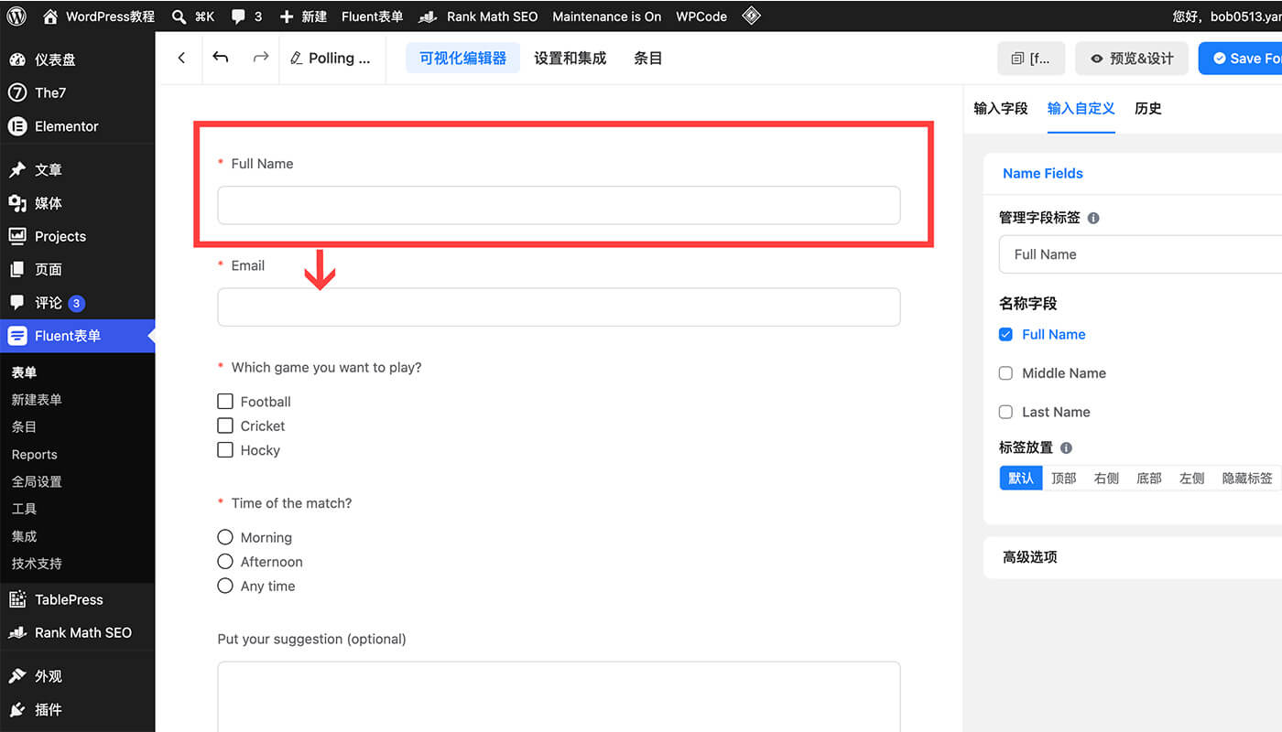Click the plus 新建 icon in admin bar
Viewport: 1282px width, 732px height.
287,16
